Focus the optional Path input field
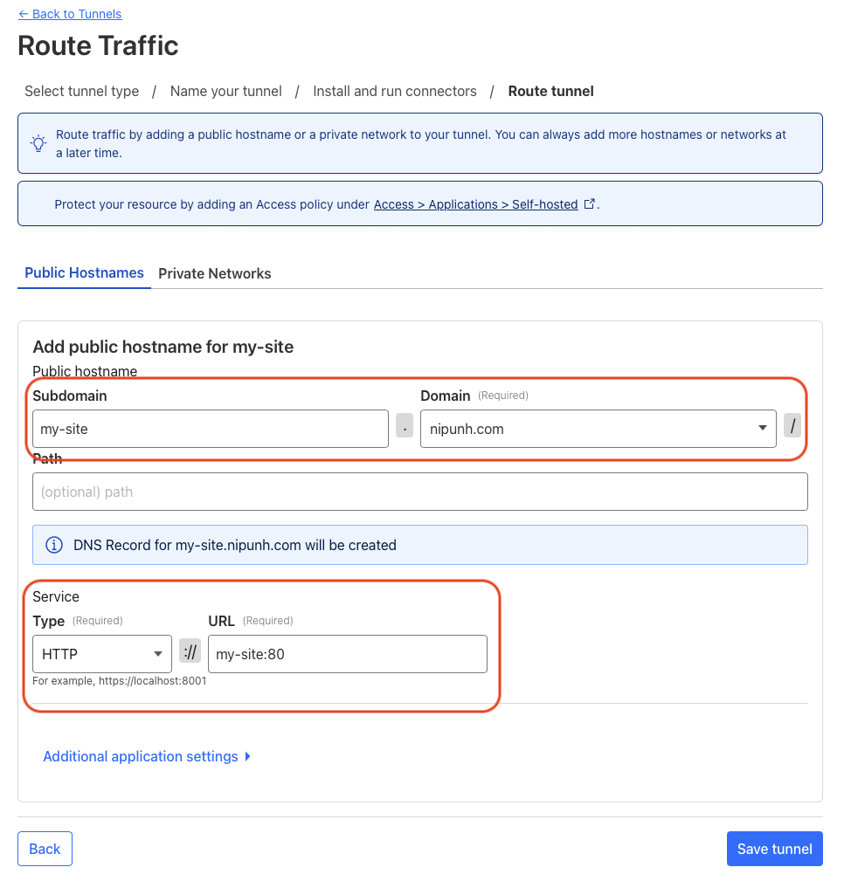The height and width of the screenshot is (888, 844). click(x=419, y=492)
